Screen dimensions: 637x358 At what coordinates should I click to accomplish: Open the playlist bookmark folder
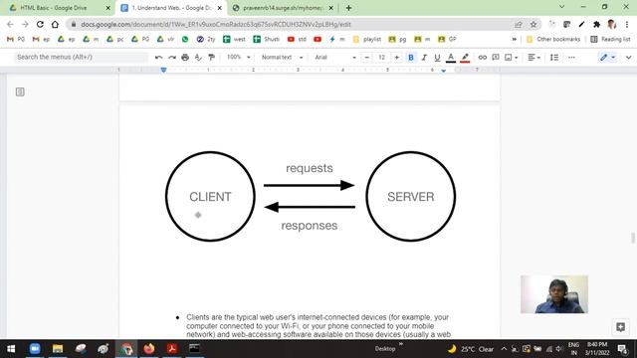367,39
